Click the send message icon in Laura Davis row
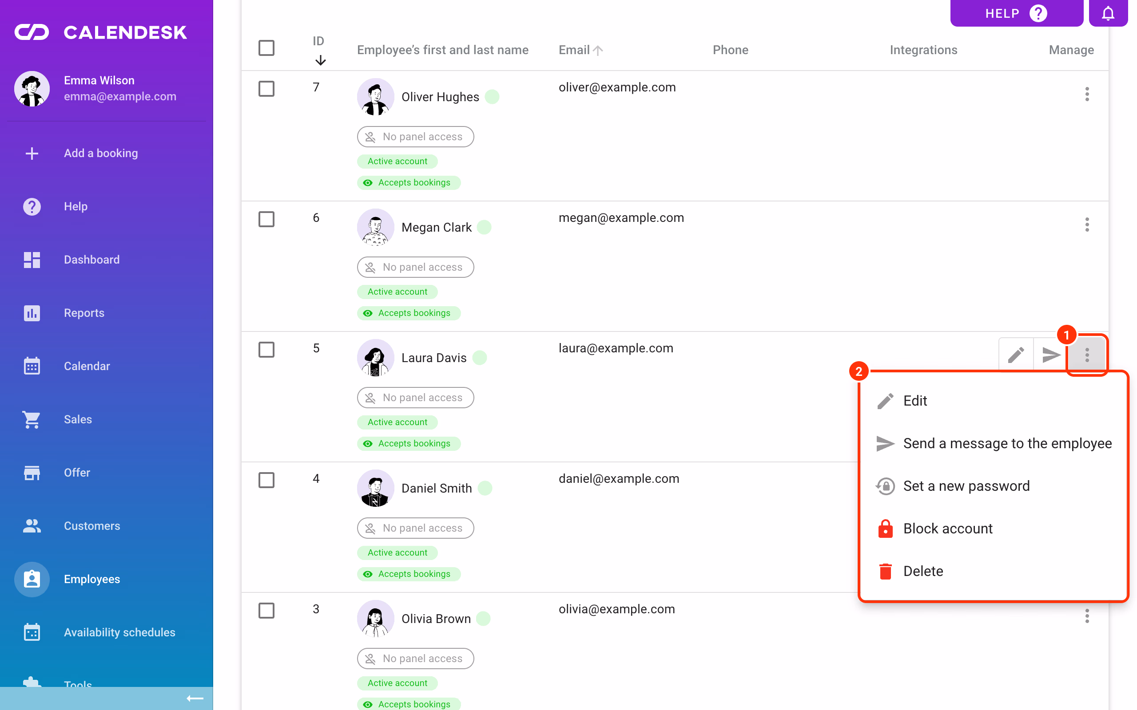The width and height of the screenshot is (1137, 710). coord(1050,355)
